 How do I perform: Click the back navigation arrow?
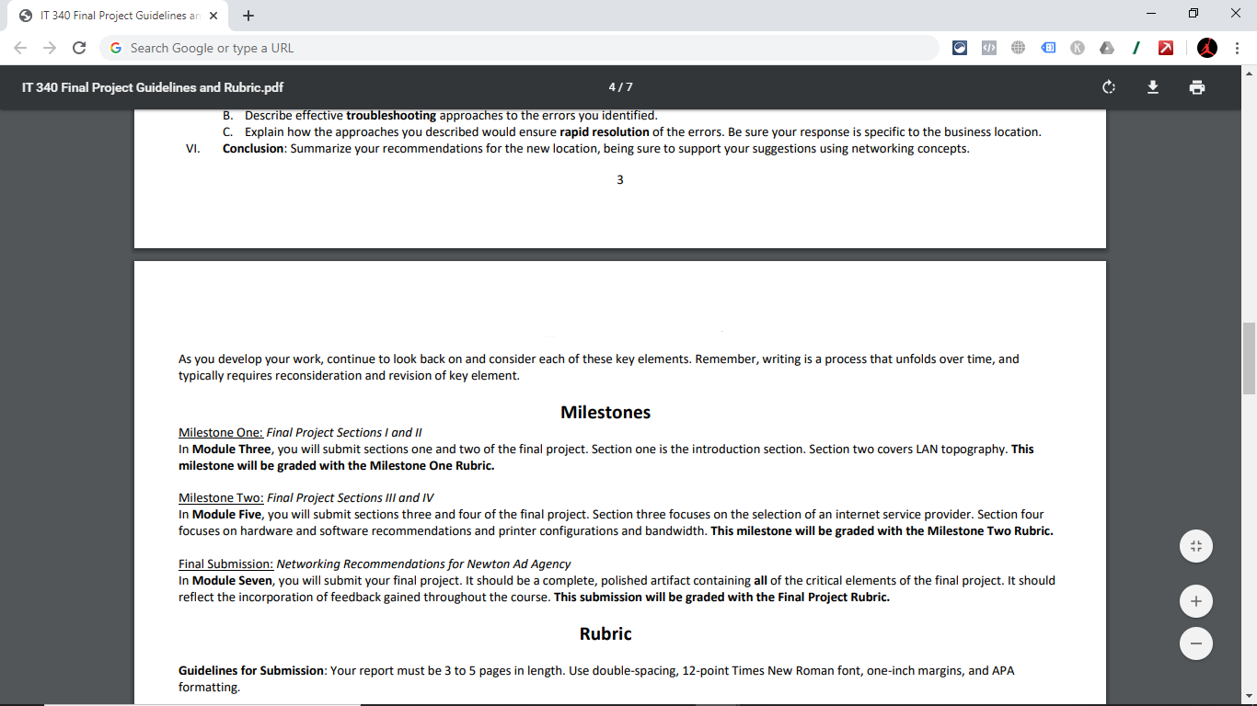click(18, 48)
